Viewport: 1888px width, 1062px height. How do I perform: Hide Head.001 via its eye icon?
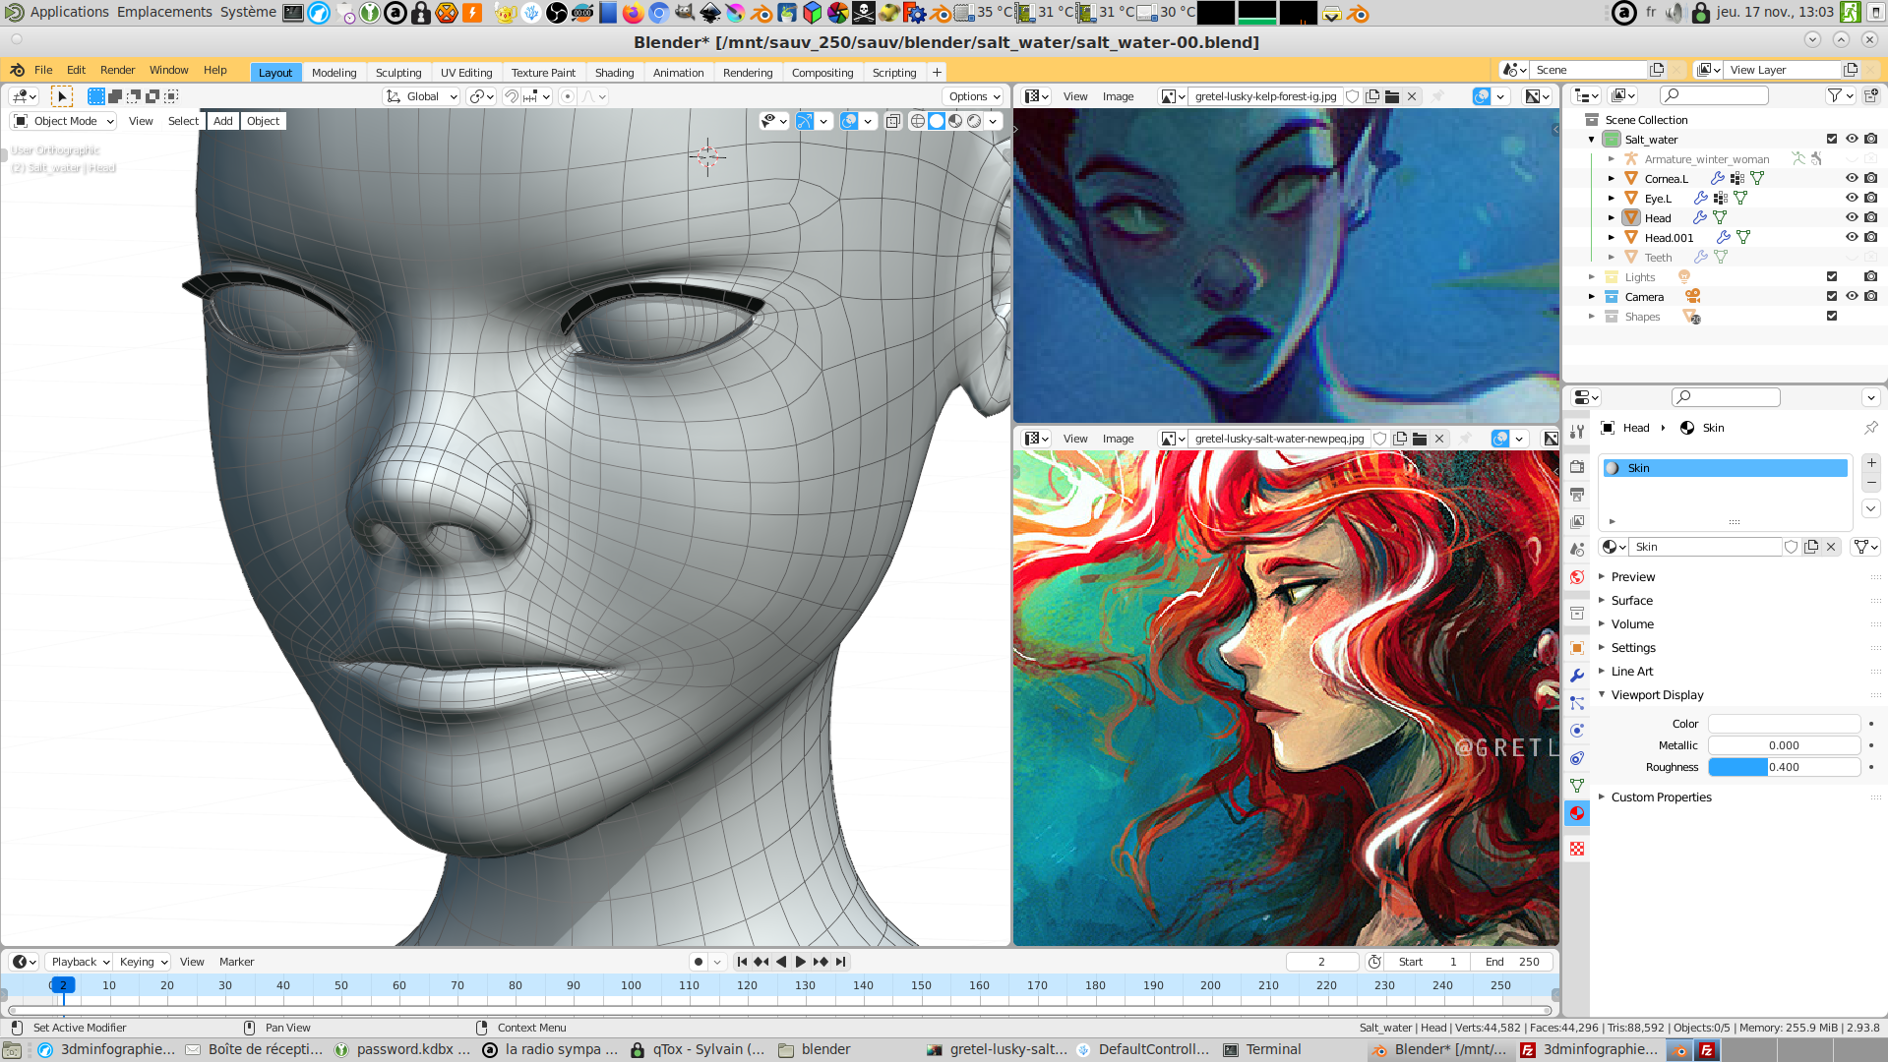tap(1852, 237)
